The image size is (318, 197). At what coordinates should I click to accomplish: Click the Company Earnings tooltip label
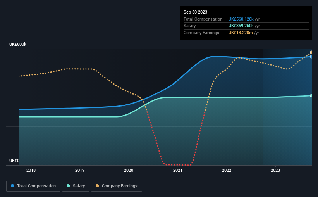pos(201,33)
